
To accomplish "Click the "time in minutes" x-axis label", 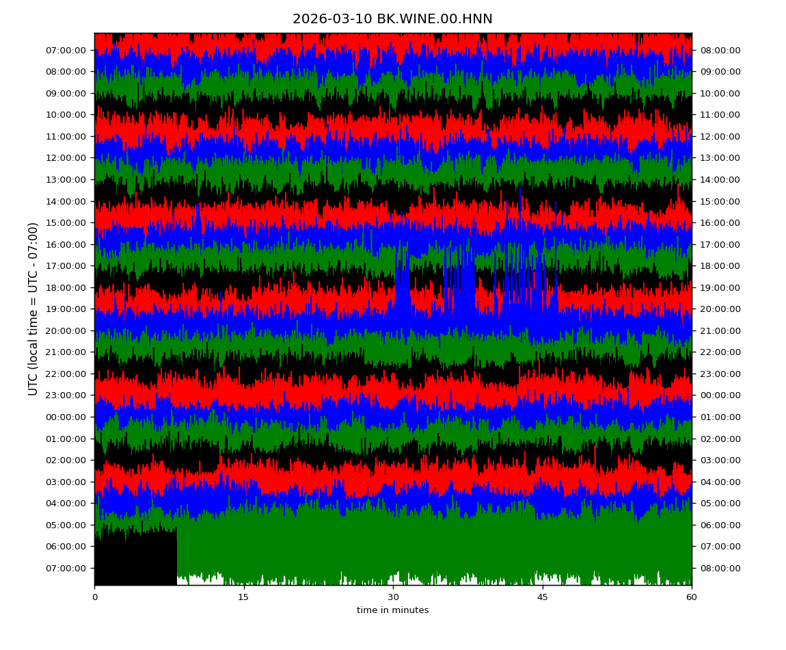I will [392, 610].
